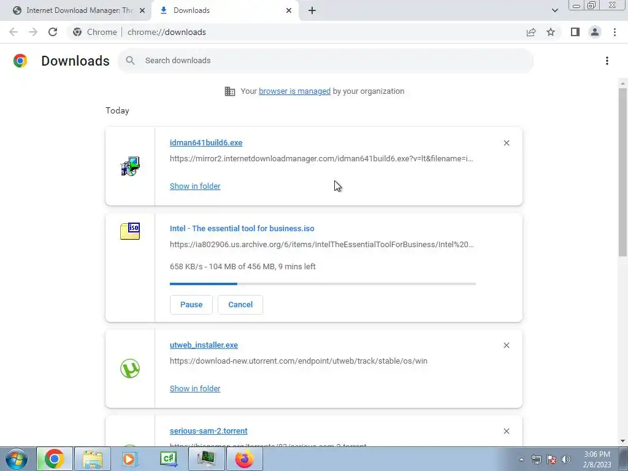Viewport: 628px width, 471px height.
Task: Open the Windows Start button
Action: [x=16, y=459]
